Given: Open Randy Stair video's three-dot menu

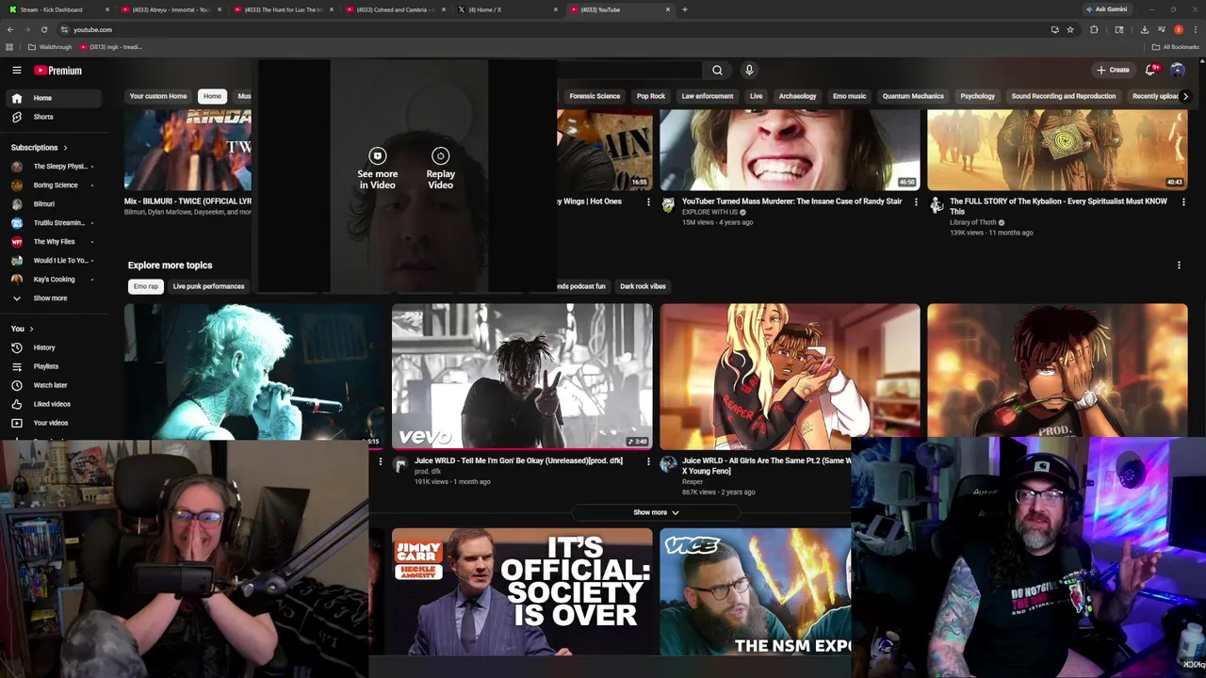Looking at the screenshot, I should (916, 202).
